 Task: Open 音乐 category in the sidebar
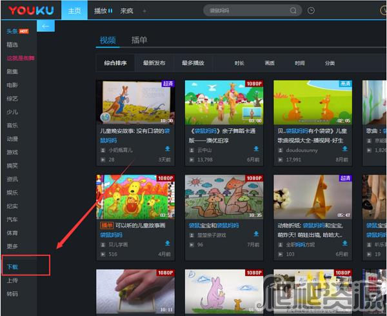12,125
